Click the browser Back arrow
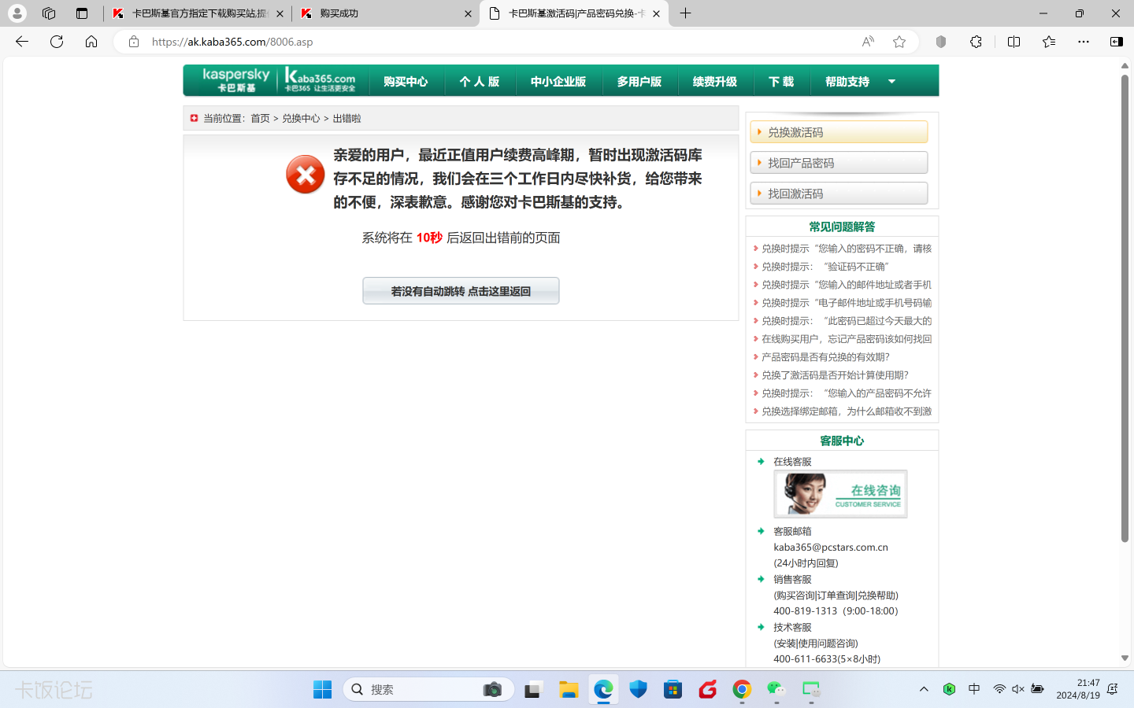This screenshot has height=708, width=1134. tap(22, 42)
